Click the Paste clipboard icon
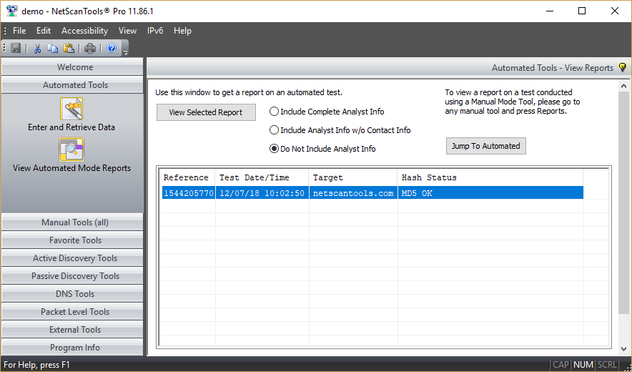This screenshot has height=372, width=632. 69,49
